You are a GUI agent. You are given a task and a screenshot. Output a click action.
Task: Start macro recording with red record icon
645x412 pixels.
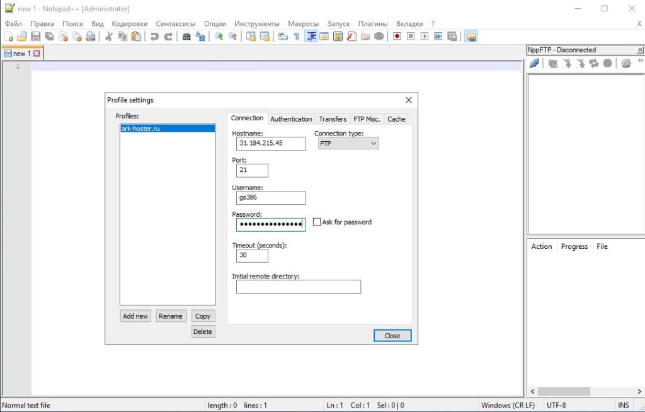[x=397, y=37]
